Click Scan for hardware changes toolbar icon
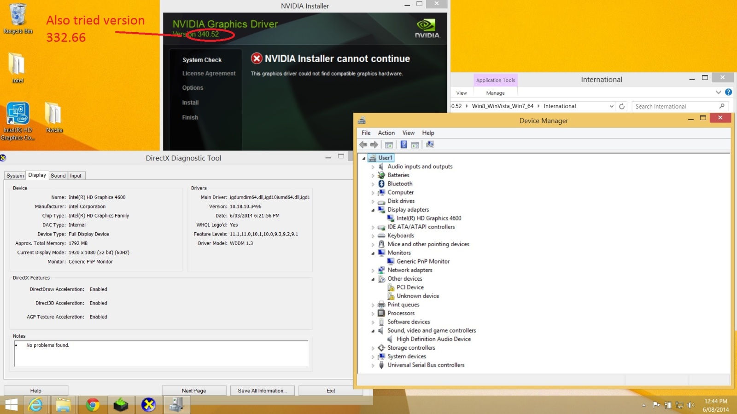Viewport: 737px width, 414px height. (430, 145)
